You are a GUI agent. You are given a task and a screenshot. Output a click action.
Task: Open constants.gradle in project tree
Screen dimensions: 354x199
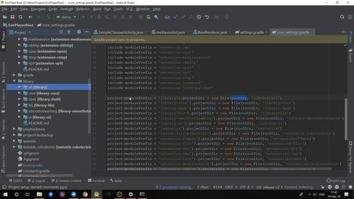[36, 171]
